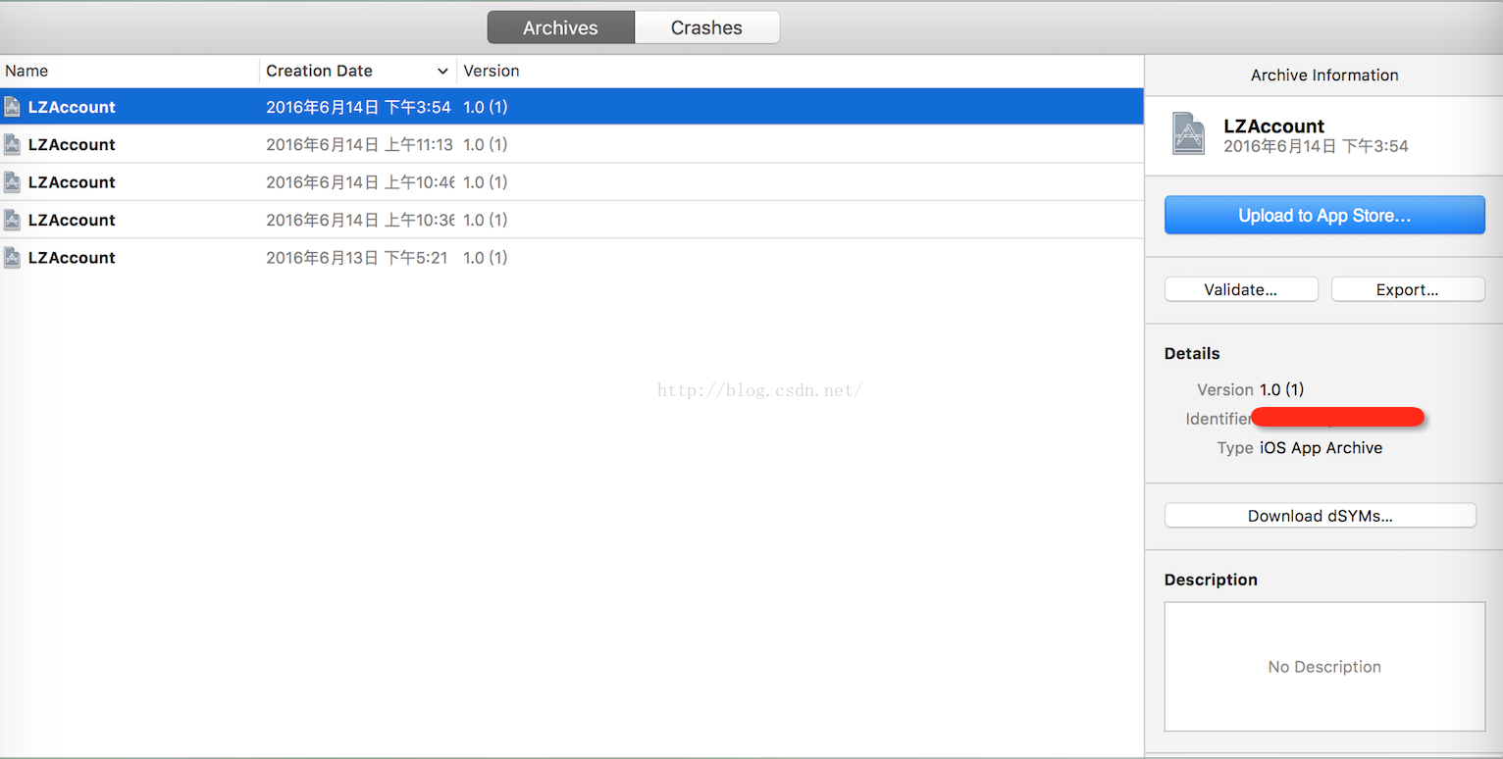Click the Export… button

point(1407,289)
